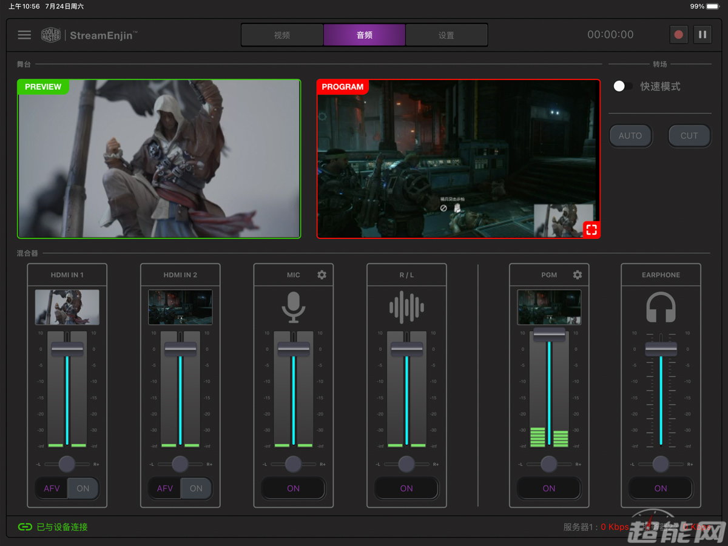Image resolution: width=728 pixels, height=546 pixels.
Task: Click the headphones icon in EARPHONE channel
Action: click(661, 307)
